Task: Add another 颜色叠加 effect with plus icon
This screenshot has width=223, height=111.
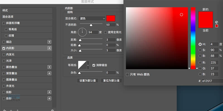Action: pos(49,67)
